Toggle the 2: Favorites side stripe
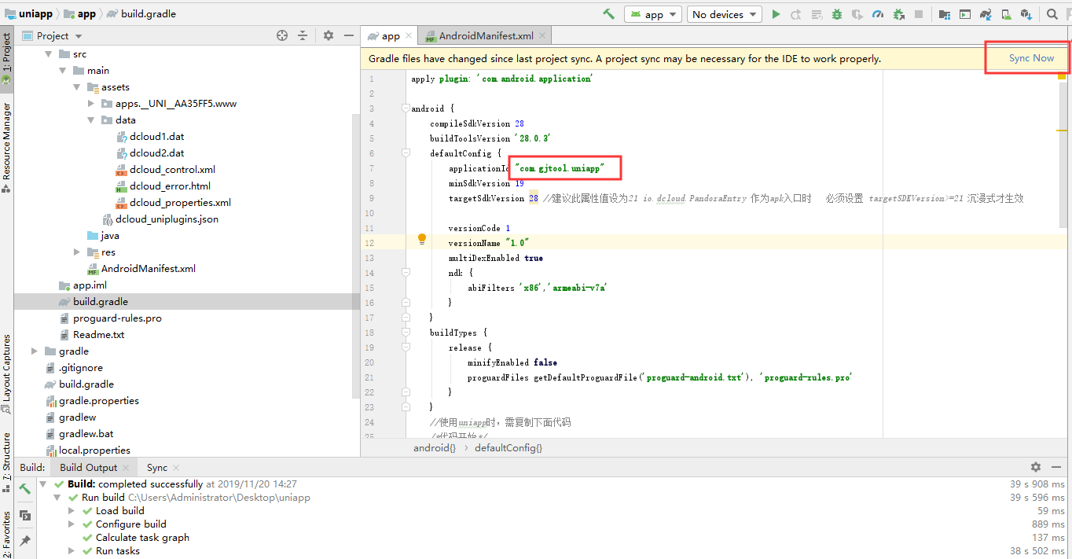The width and height of the screenshot is (1072, 559). click(x=6, y=535)
